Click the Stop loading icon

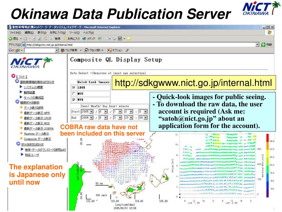[x=34, y=39]
